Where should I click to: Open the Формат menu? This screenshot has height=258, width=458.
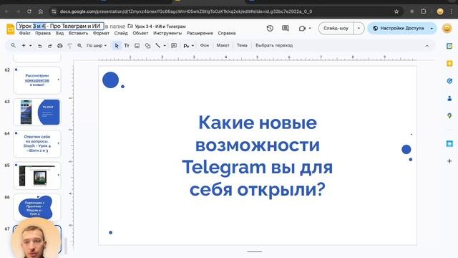(101, 34)
